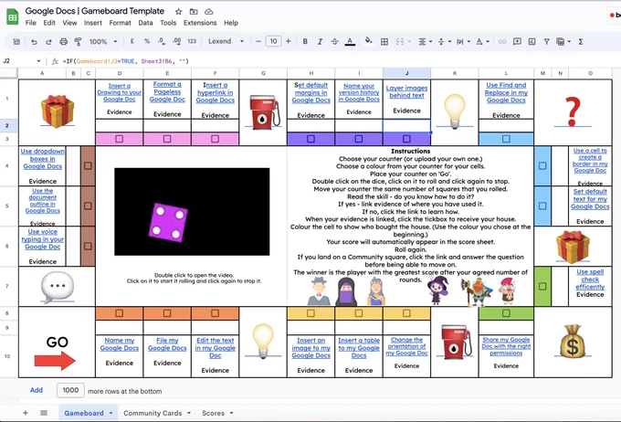Switch to the Scores sheet tab
This screenshot has width=621, height=422.
213,413
